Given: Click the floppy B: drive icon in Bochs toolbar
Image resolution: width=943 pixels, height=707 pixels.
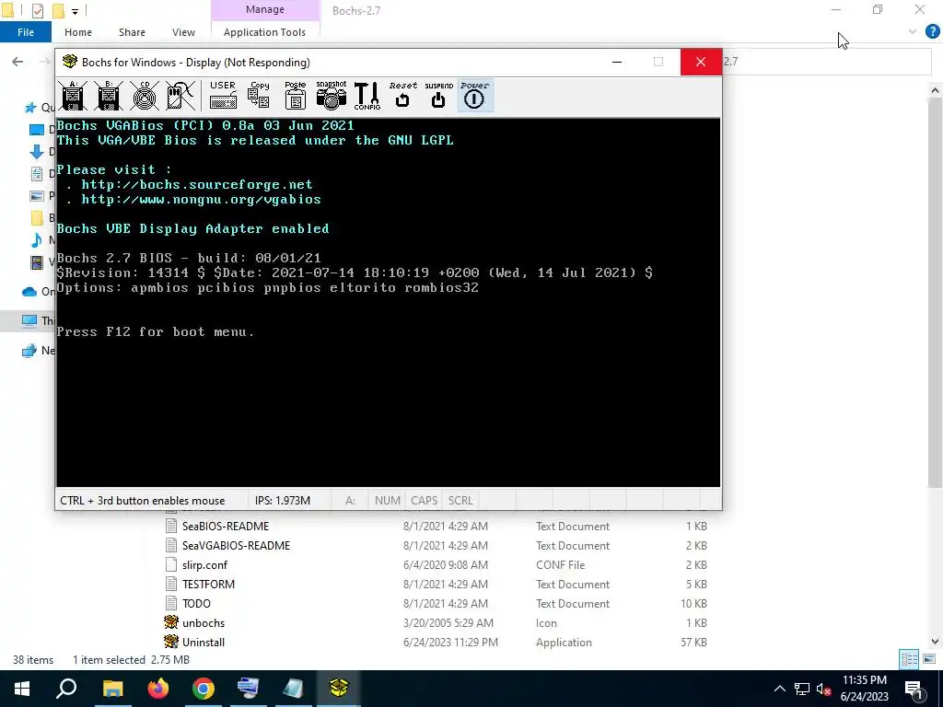Looking at the screenshot, I should coord(109,96).
